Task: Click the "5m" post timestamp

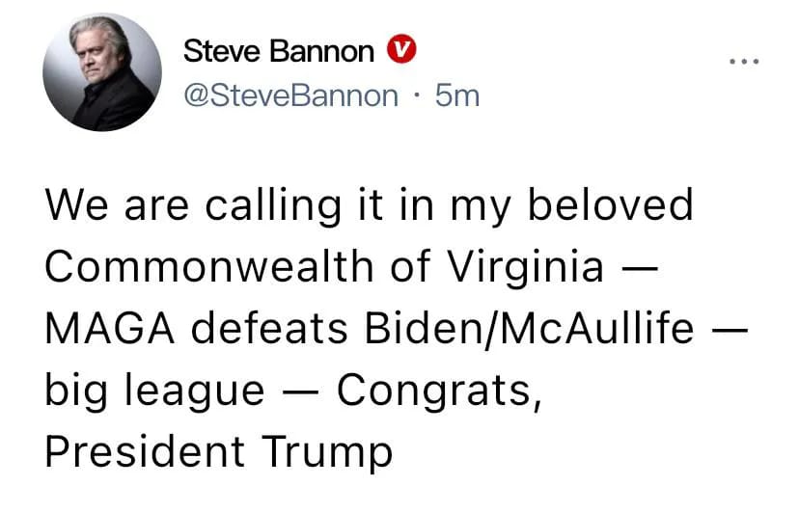Action: [456, 95]
